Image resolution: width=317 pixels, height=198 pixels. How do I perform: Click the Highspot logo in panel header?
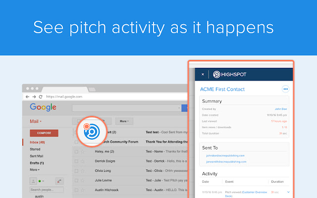click(x=229, y=75)
